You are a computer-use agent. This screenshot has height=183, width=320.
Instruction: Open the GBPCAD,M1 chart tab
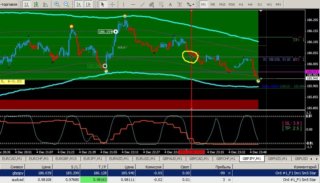(x=199, y=159)
